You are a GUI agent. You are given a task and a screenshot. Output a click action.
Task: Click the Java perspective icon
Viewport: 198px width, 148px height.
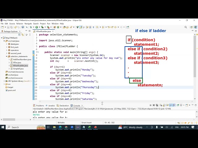[x=196, y=27]
